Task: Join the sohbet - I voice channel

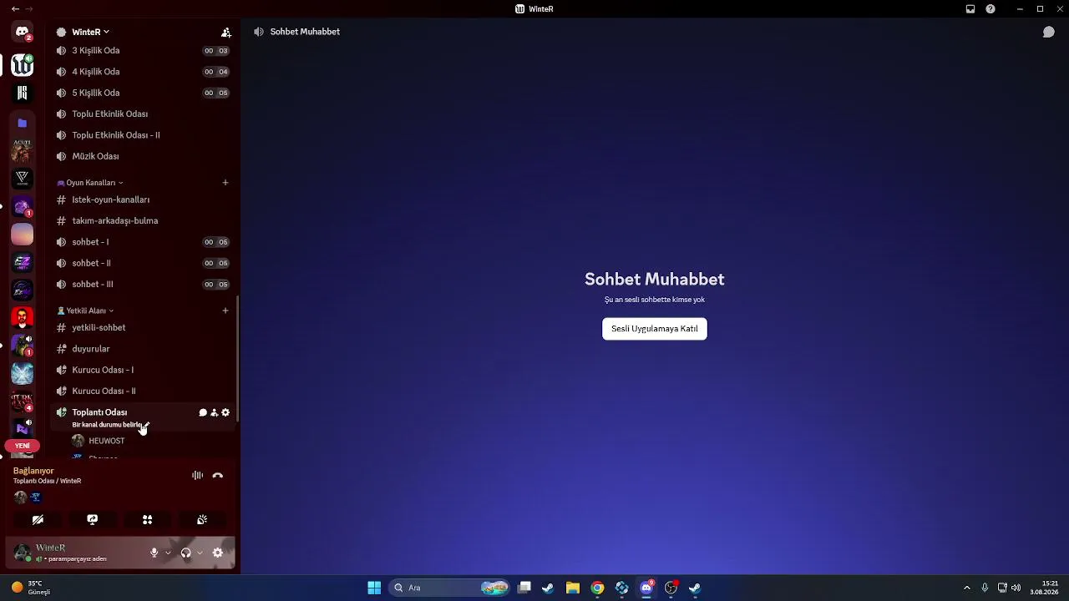Action: [x=143, y=242]
